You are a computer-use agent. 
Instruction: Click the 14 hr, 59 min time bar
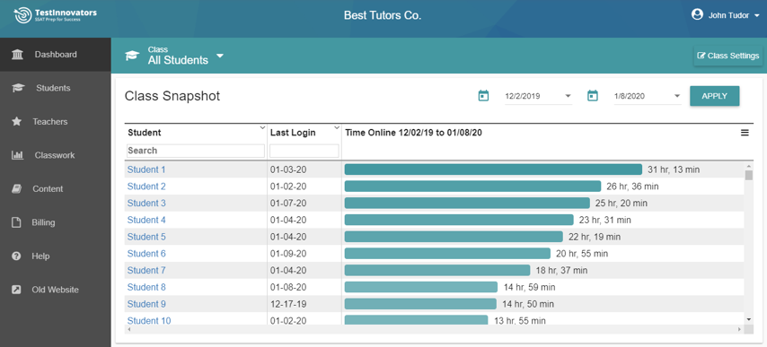coord(420,287)
